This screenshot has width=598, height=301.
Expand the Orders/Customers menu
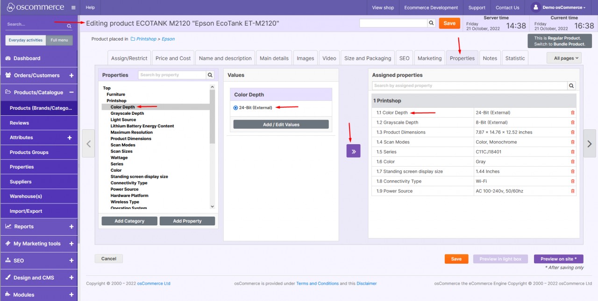[x=71, y=75]
